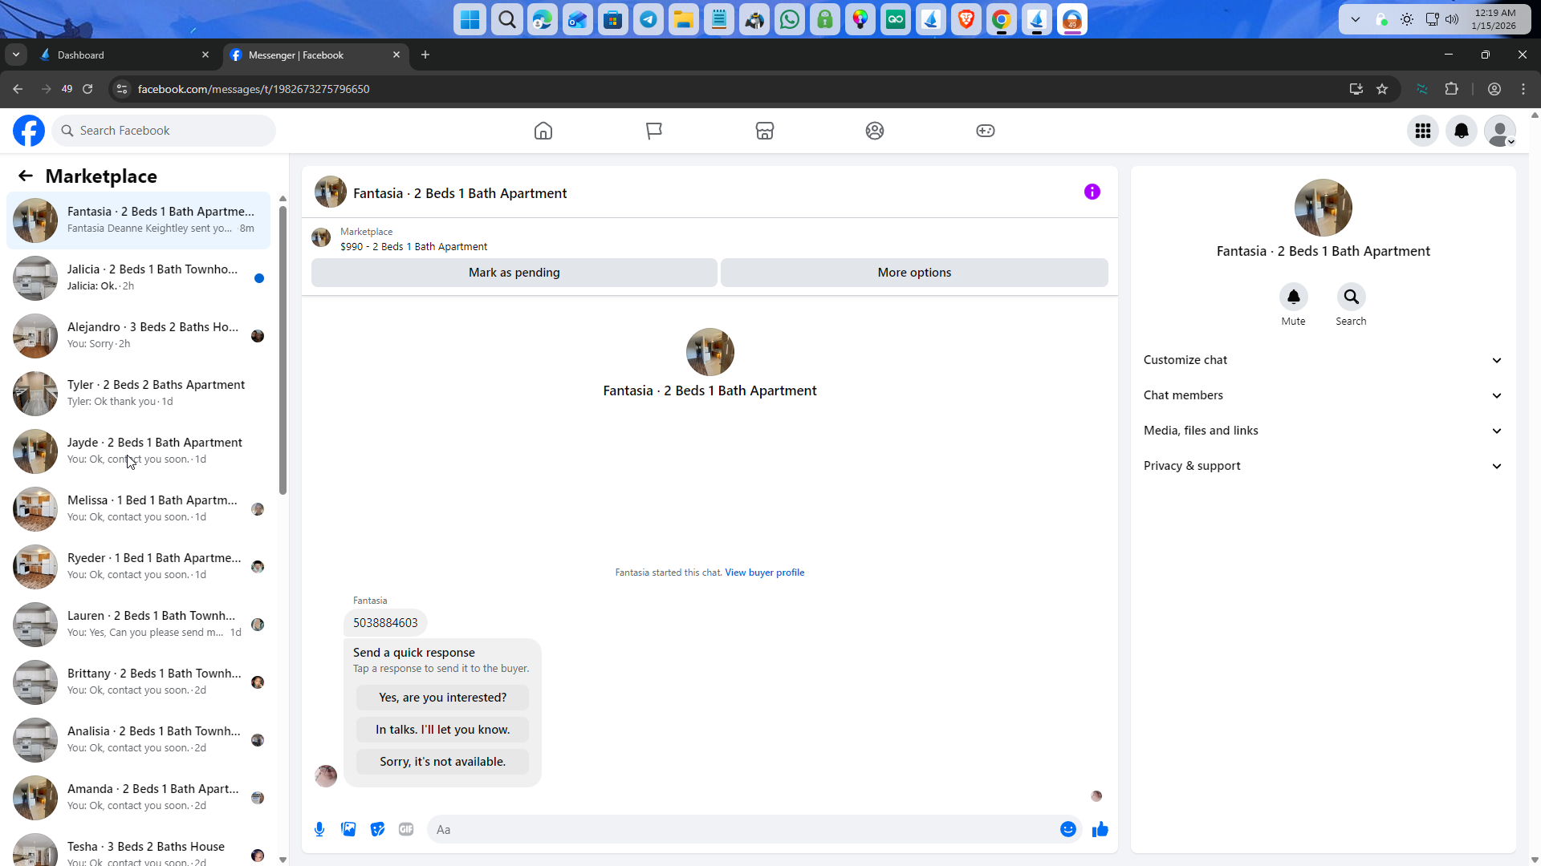Send quick reply Sorry, it's not available

point(442,762)
